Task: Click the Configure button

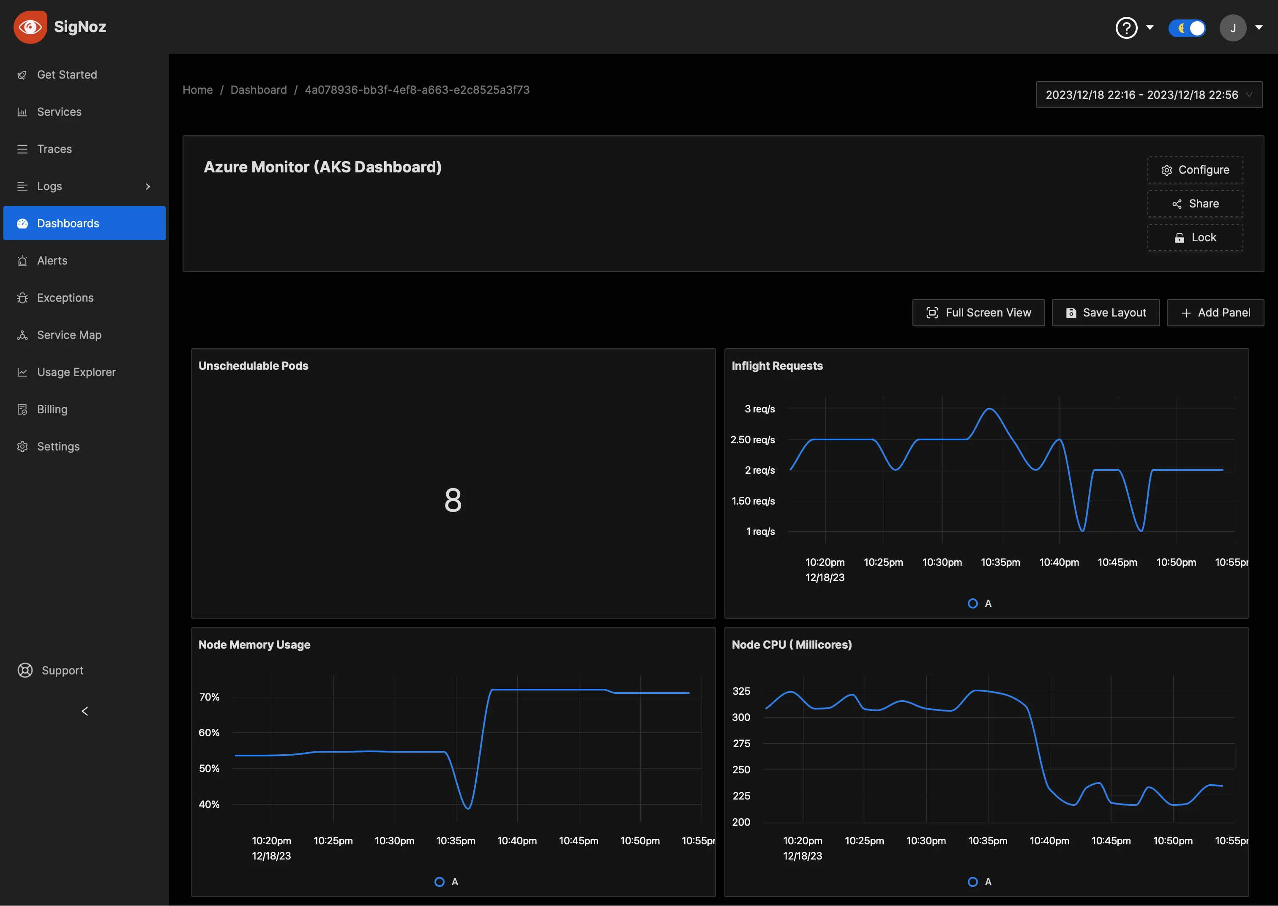Action: (1195, 169)
